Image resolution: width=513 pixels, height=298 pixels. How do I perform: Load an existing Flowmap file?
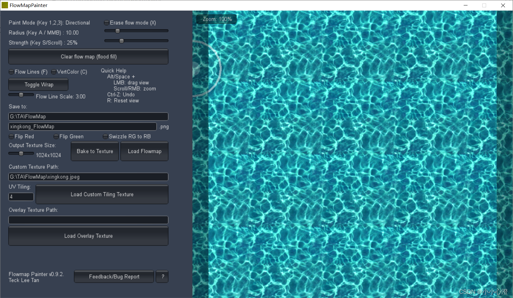tap(144, 151)
